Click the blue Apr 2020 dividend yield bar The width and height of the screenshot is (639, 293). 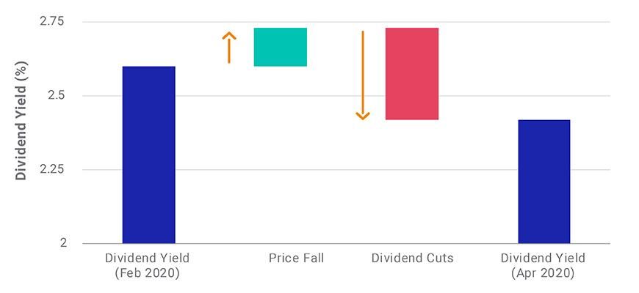tap(544, 181)
